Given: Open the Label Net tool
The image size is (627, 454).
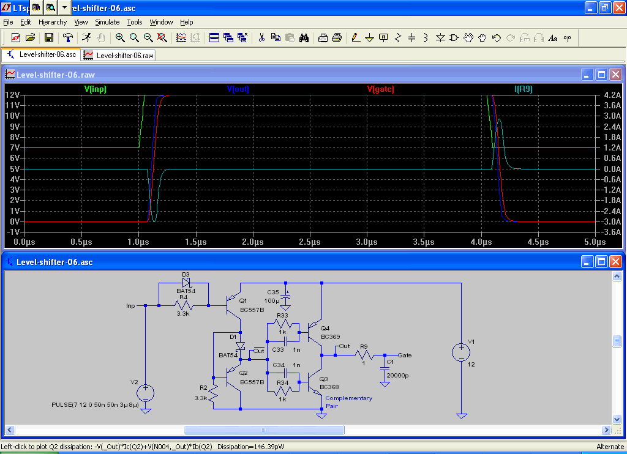Looking at the screenshot, I should 383,38.
